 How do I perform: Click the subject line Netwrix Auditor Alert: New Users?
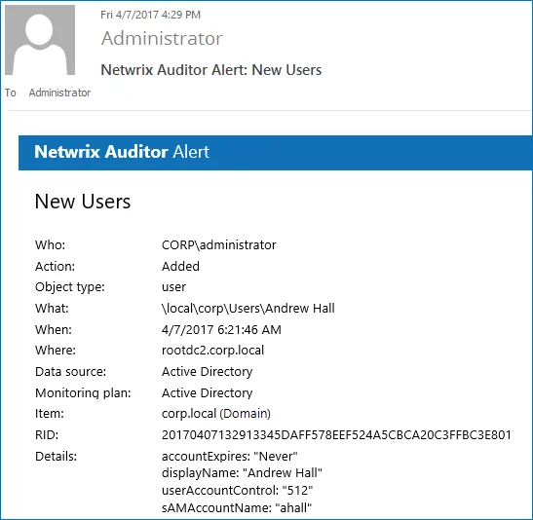click(x=211, y=70)
